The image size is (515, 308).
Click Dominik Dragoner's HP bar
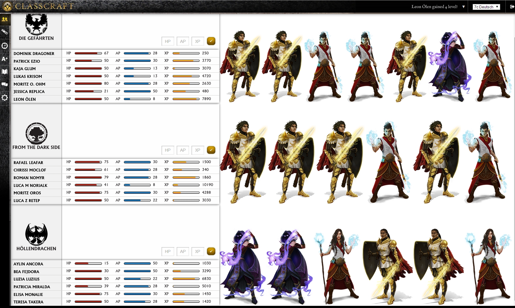pyautogui.click(x=88, y=53)
